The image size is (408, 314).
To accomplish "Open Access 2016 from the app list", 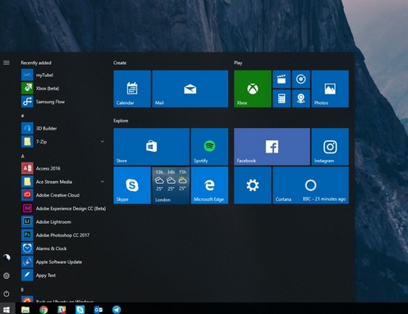I will click(x=63, y=168).
